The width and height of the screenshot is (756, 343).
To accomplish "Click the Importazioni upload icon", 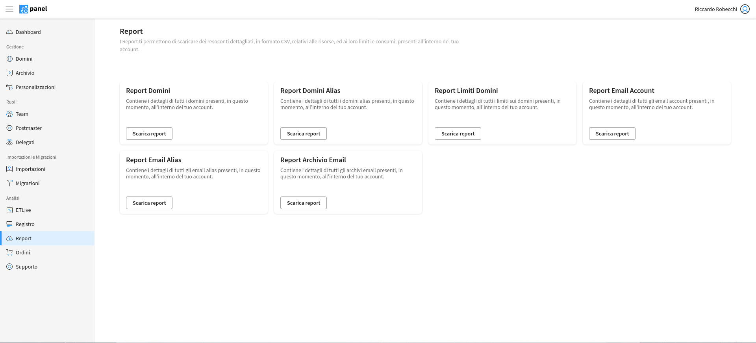I will 9,169.
